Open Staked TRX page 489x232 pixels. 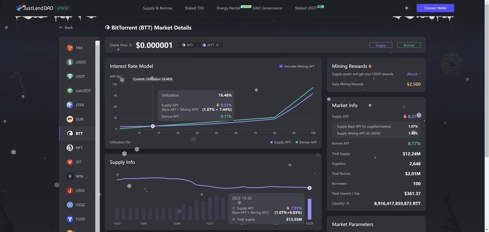coord(194,8)
